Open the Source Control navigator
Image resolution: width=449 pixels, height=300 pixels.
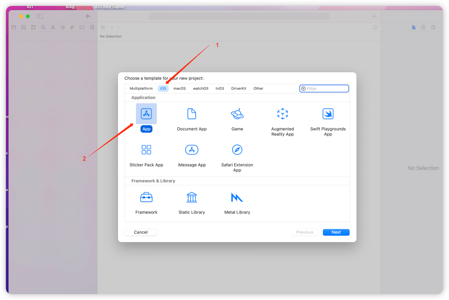(x=24, y=27)
